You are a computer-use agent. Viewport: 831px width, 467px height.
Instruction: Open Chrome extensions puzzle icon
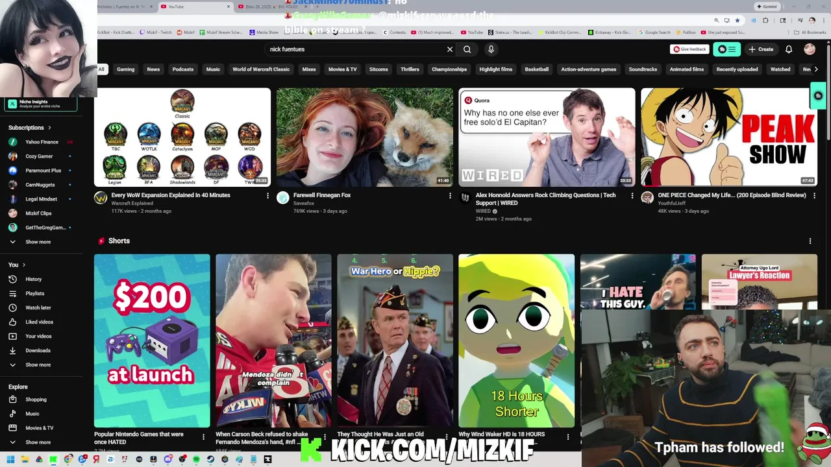pyautogui.click(x=765, y=21)
